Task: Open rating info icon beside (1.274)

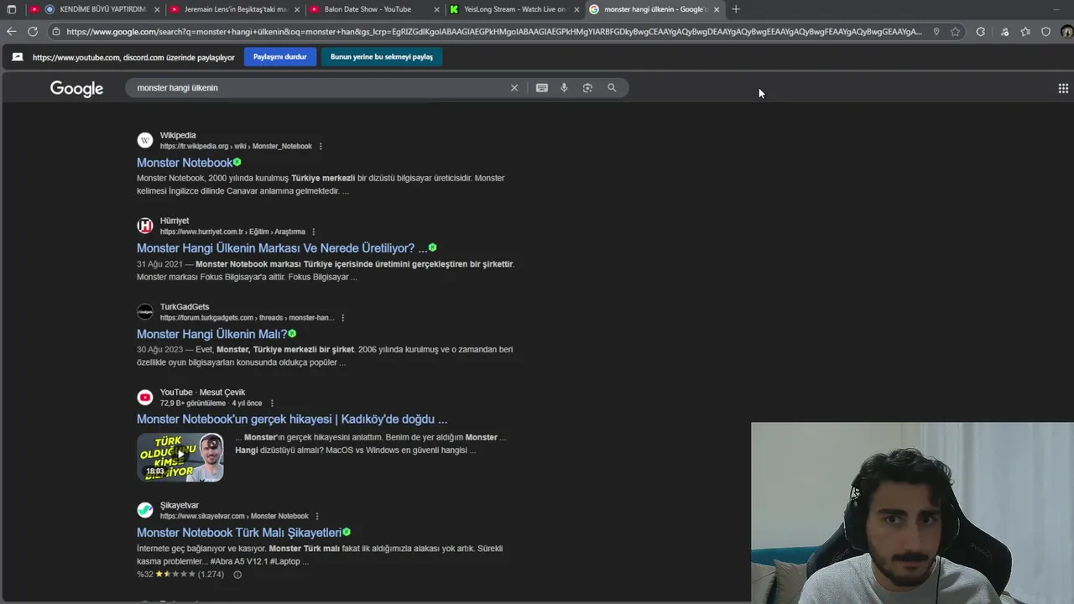Action: click(x=237, y=575)
